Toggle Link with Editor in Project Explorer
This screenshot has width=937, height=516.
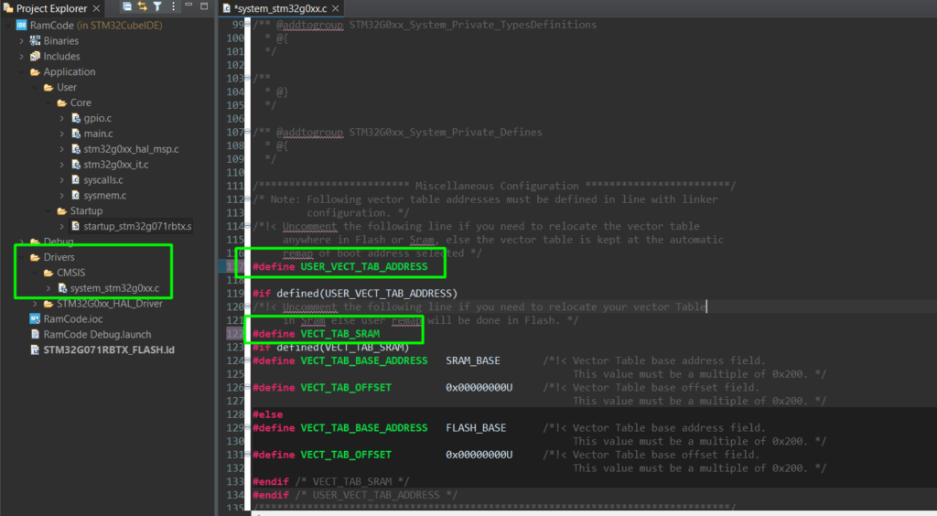point(142,7)
